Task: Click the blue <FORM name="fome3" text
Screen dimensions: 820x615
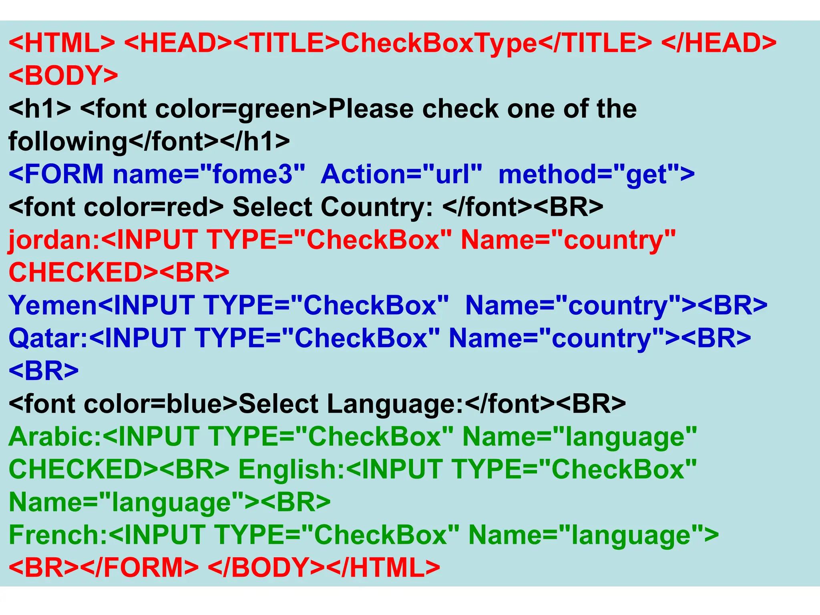Action: 156,175
